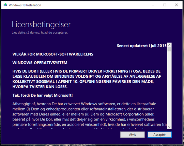Click the scrollbar up arrow
This screenshot has width=184, height=146.
tap(169, 45)
